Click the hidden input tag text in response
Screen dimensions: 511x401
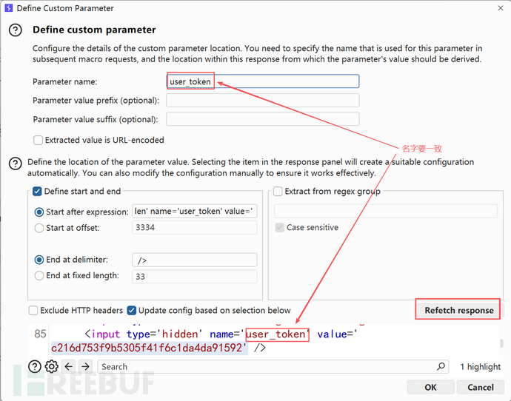coord(221,334)
